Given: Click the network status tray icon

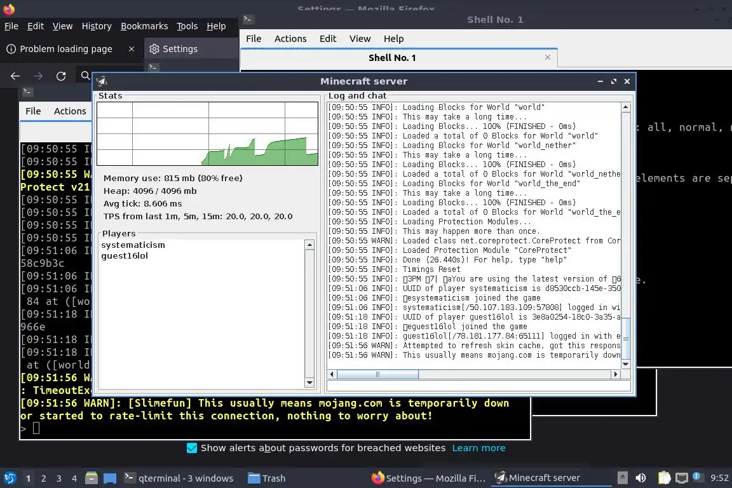Looking at the screenshot, I should tap(682, 478).
